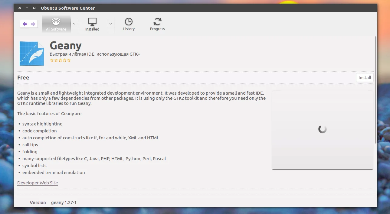Click the "syntax highlighting" list item
This screenshot has height=214, width=390.
tap(42, 124)
